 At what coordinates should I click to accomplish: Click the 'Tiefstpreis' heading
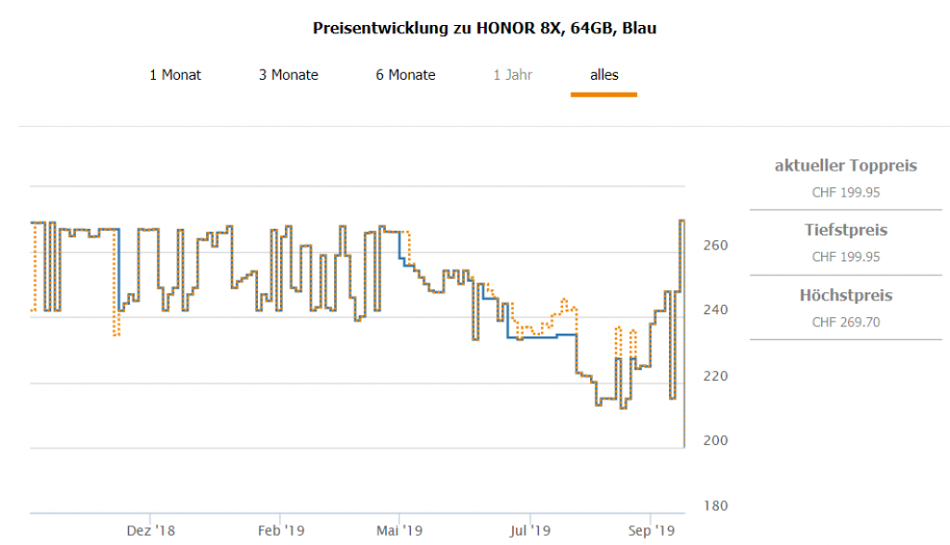point(845,230)
